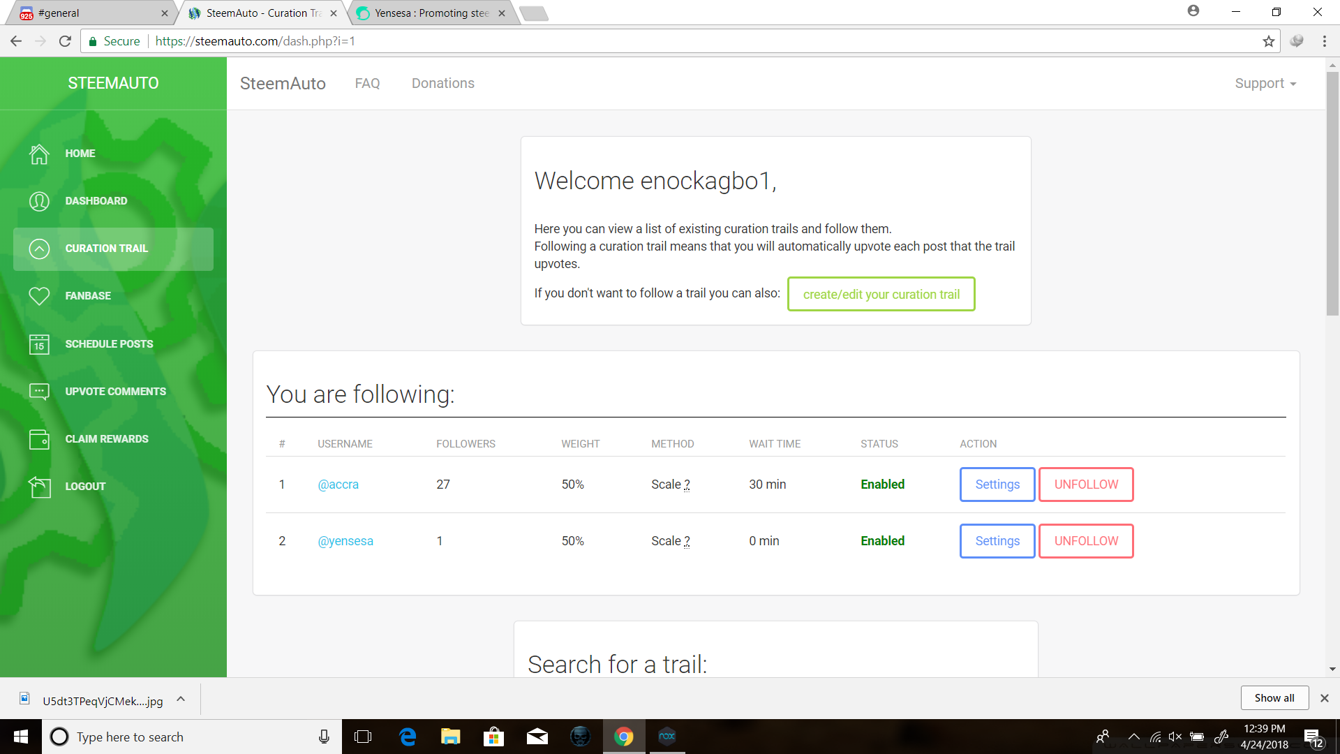
Task: Switch to the Yensesa browser tab
Action: (x=431, y=13)
